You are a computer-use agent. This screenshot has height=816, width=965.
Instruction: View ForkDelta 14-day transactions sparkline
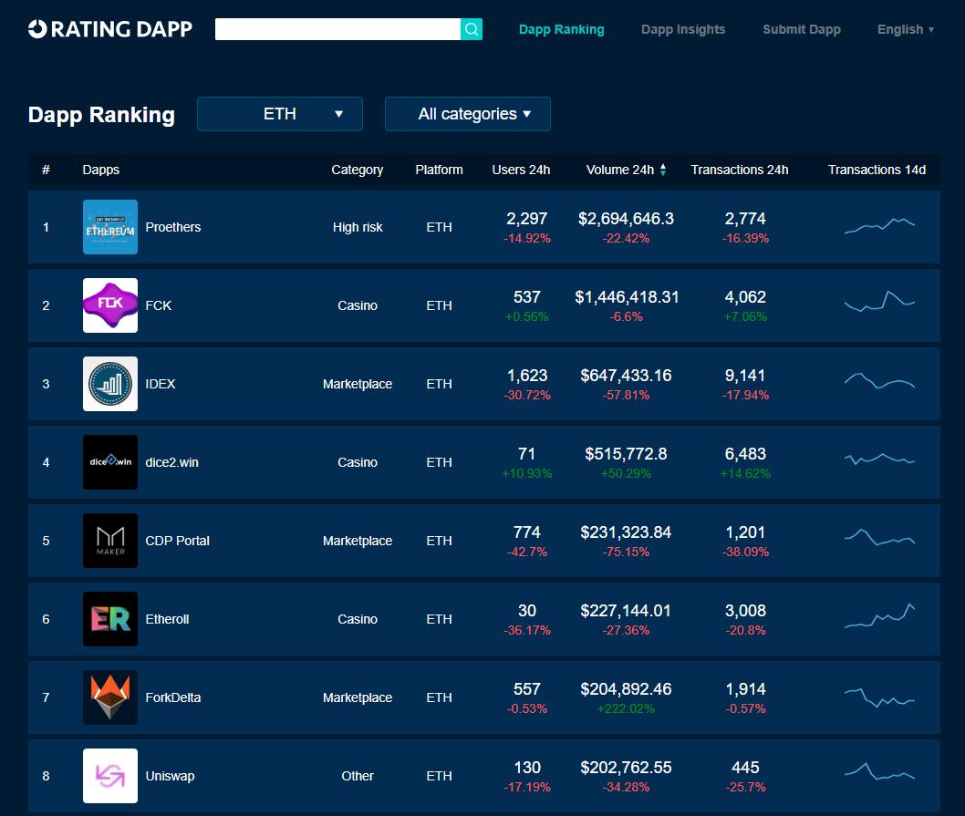click(879, 697)
